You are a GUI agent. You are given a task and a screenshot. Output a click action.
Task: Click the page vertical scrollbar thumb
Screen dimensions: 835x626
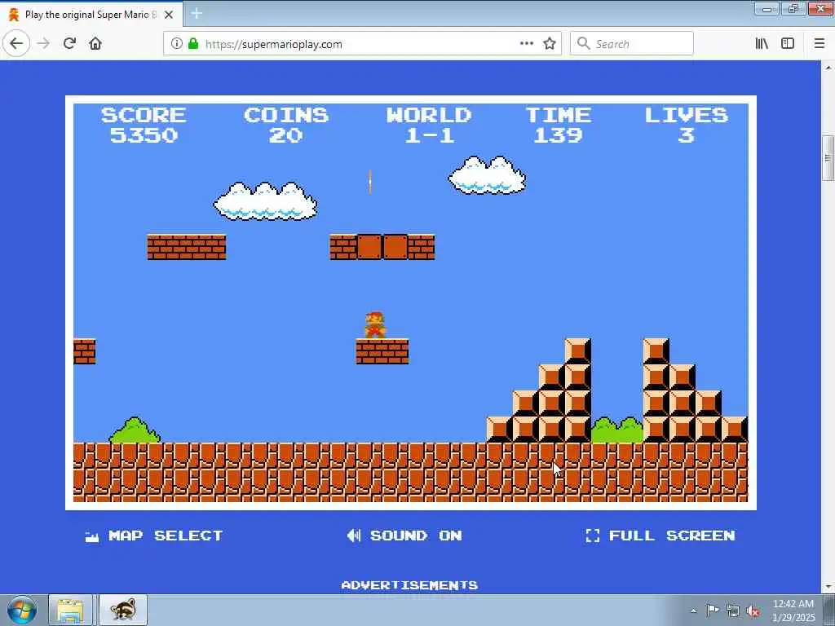[828, 158]
